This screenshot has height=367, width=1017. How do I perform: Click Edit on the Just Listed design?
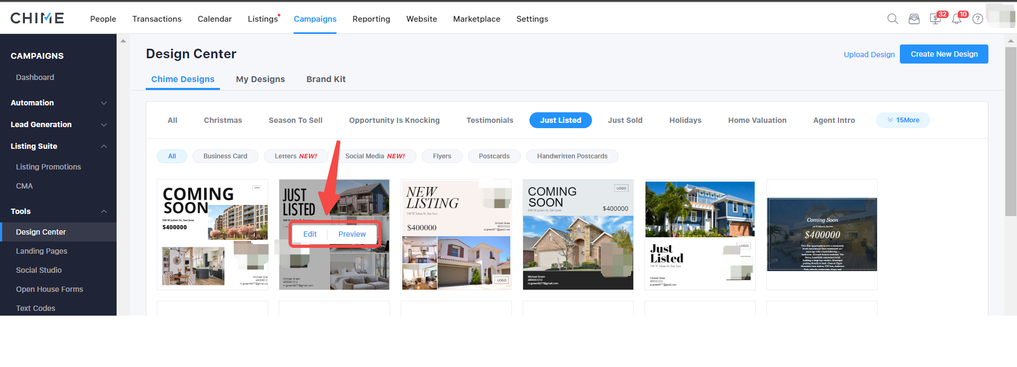coord(310,234)
